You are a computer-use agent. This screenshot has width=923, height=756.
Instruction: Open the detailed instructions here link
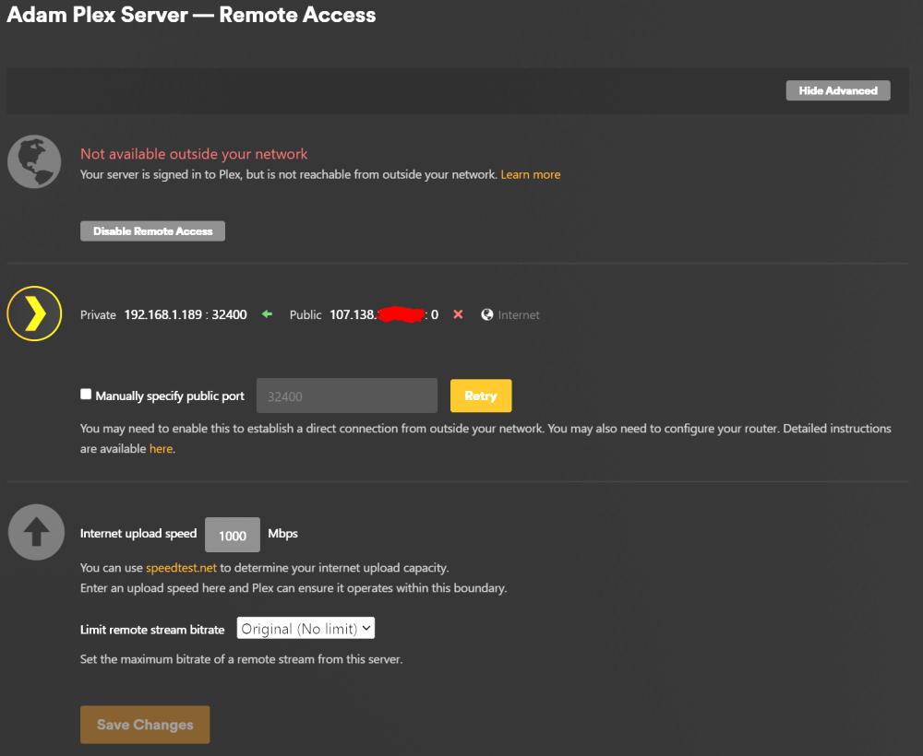click(161, 449)
